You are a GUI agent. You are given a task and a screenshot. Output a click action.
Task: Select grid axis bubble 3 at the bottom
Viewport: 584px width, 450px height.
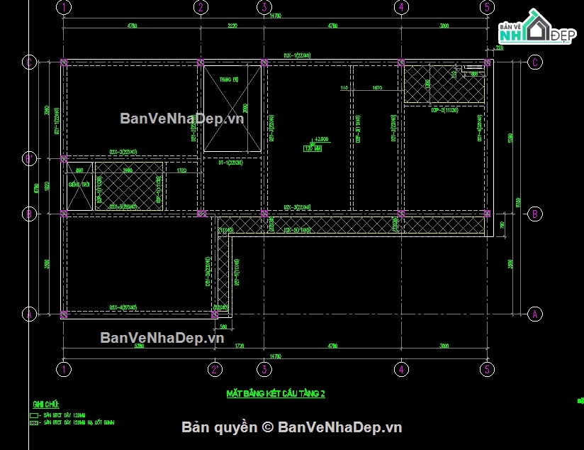pyautogui.click(x=264, y=369)
